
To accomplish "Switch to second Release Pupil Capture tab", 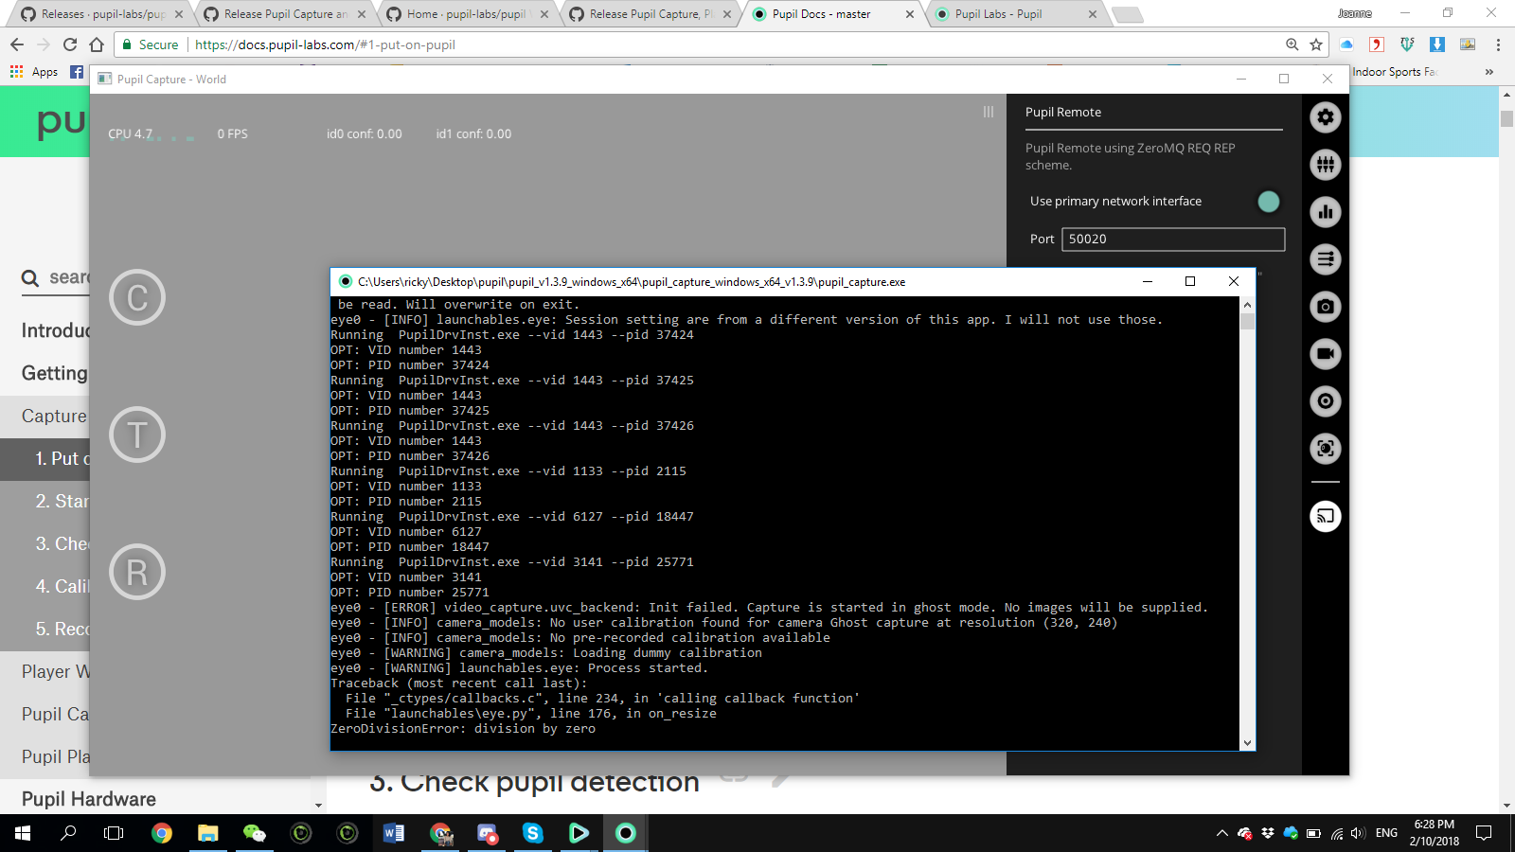I will (x=651, y=14).
